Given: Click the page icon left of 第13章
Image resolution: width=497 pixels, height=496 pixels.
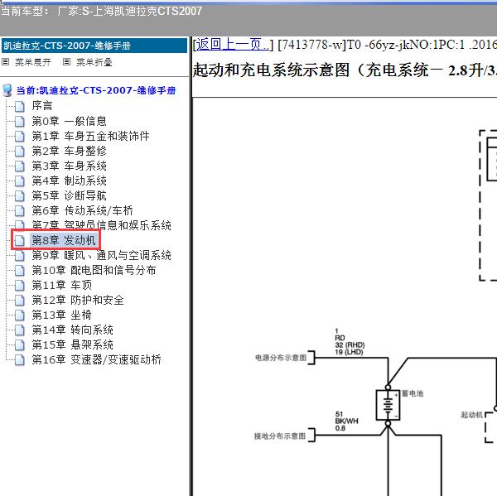Looking at the screenshot, I should tap(20, 315).
